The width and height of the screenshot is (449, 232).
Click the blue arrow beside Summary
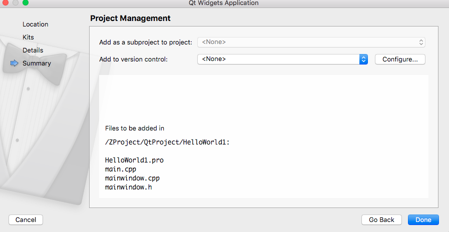coord(15,63)
